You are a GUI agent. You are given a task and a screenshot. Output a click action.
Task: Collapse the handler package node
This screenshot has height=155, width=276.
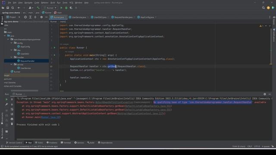pyautogui.click(x=12, y=57)
